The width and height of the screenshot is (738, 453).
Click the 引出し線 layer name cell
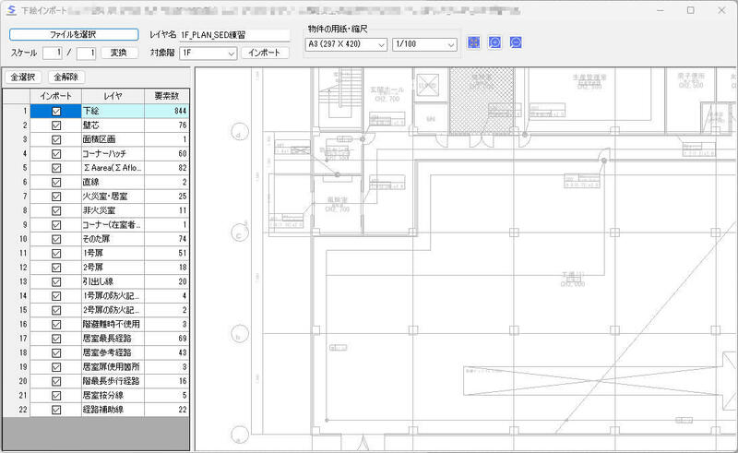[x=113, y=281]
